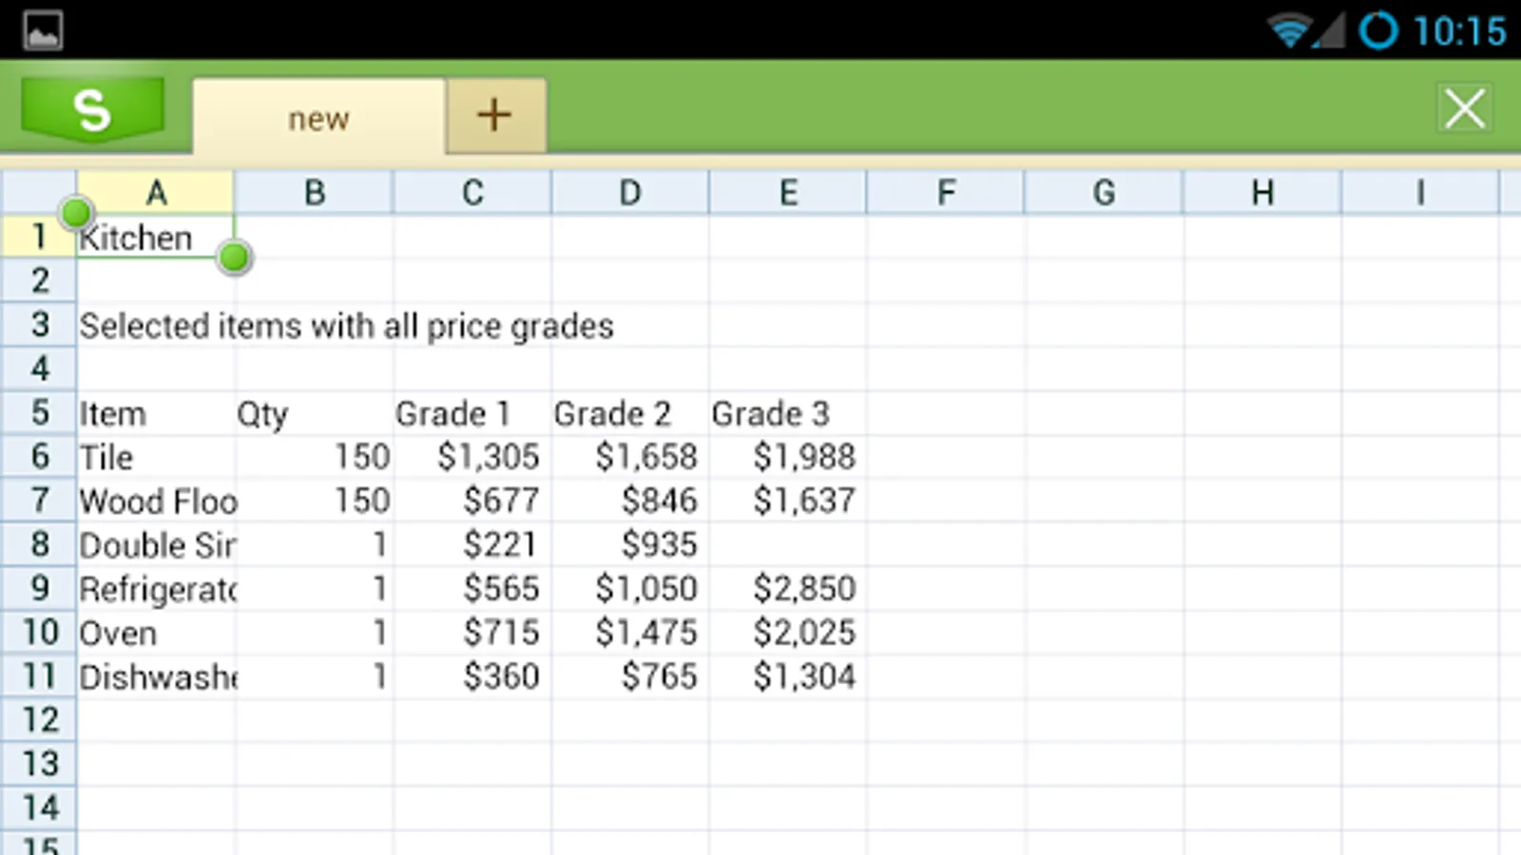The height and width of the screenshot is (855, 1521).
Task: Select the $765 cell
Action: 630,676
